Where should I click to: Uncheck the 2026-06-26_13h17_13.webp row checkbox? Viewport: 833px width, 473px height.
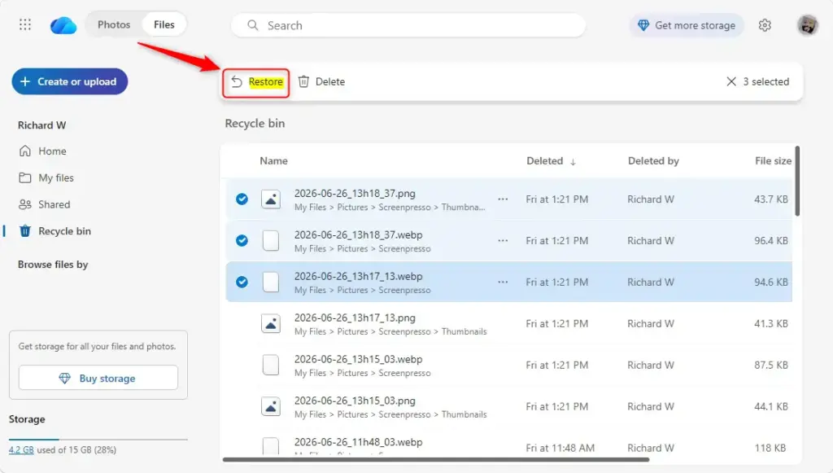pyautogui.click(x=242, y=282)
